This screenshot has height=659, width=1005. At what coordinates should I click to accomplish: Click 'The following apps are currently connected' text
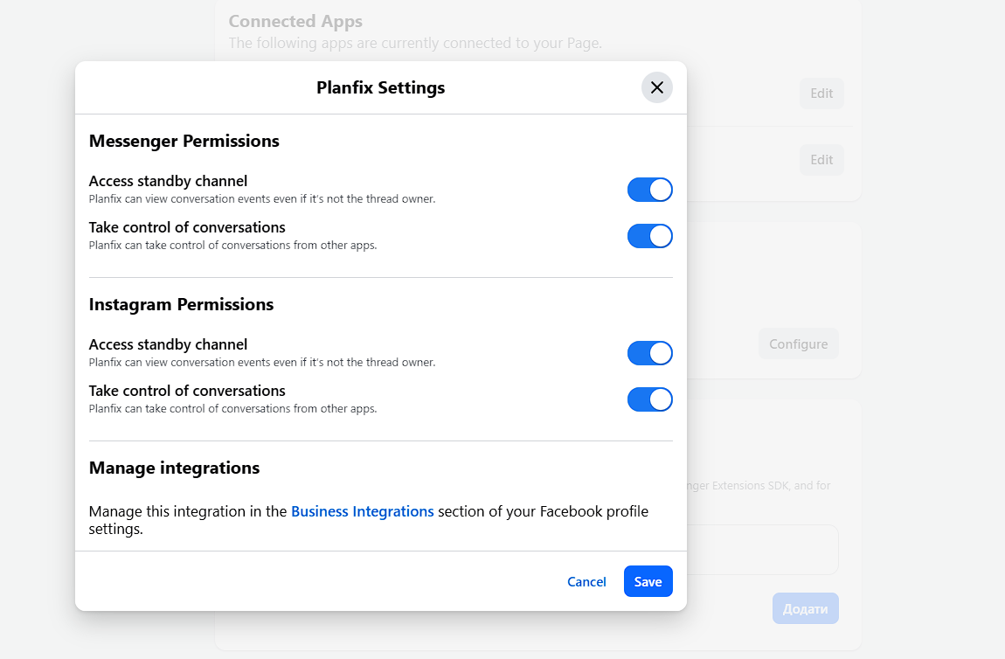(x=415, y=43)
